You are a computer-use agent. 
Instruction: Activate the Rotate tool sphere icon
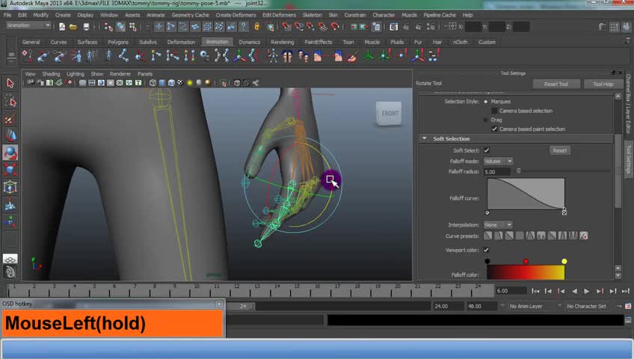(x=10, y=153)
